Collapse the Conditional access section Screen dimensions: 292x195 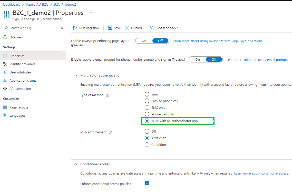75,164
